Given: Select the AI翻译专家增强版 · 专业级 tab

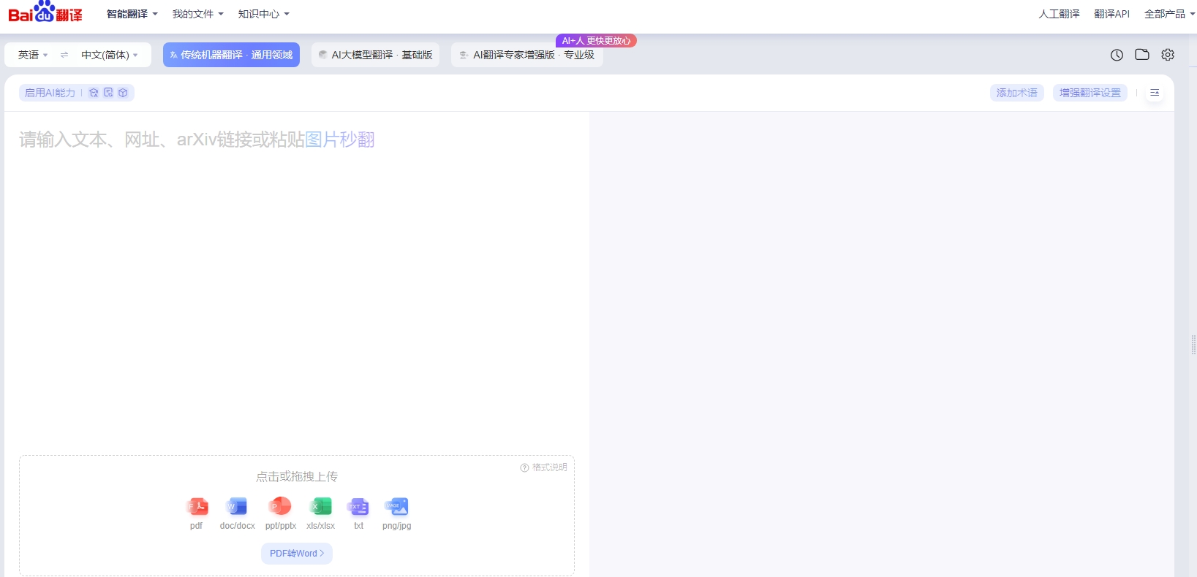Looking at the screenshot, I should click(x=527, y=56).
